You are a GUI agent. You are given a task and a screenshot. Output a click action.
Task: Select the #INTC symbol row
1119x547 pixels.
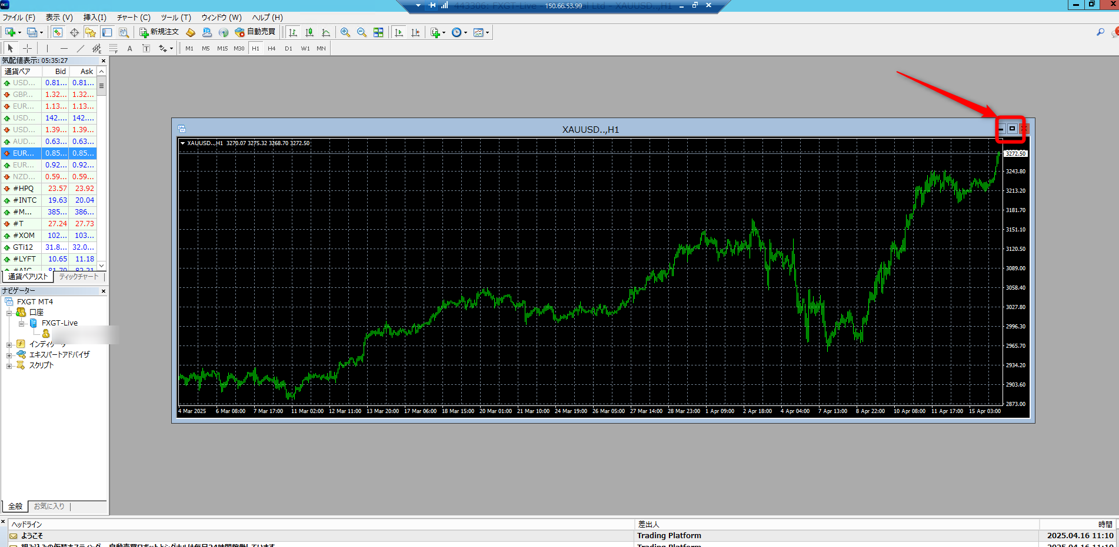pyautogui.click(x=49, y=200)
